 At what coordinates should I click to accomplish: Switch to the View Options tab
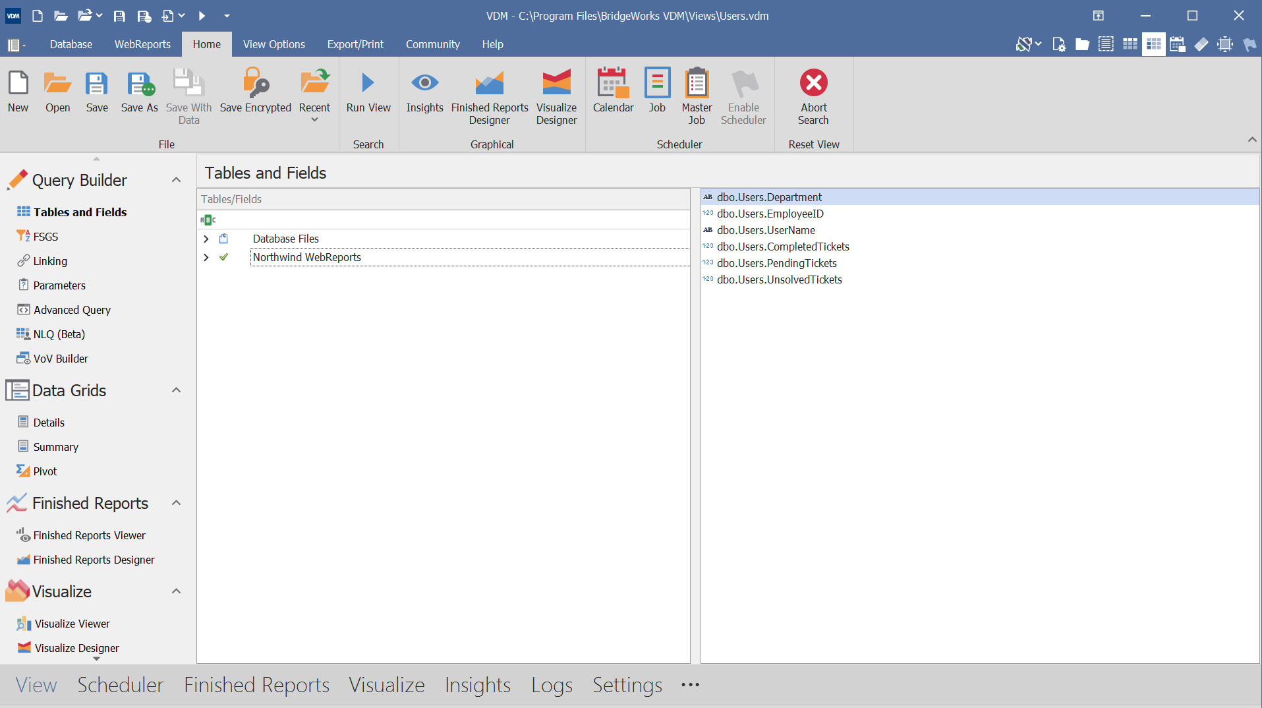pyautogui.click(x=273, y=44)
